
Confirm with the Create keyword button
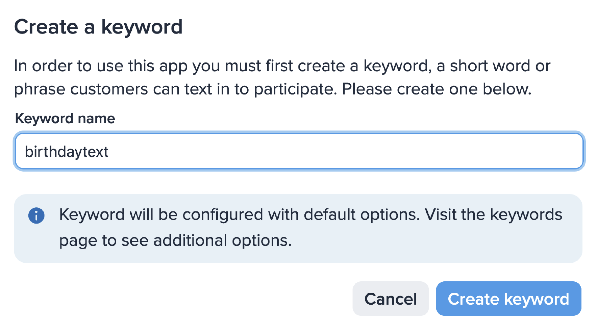point(508,299)
